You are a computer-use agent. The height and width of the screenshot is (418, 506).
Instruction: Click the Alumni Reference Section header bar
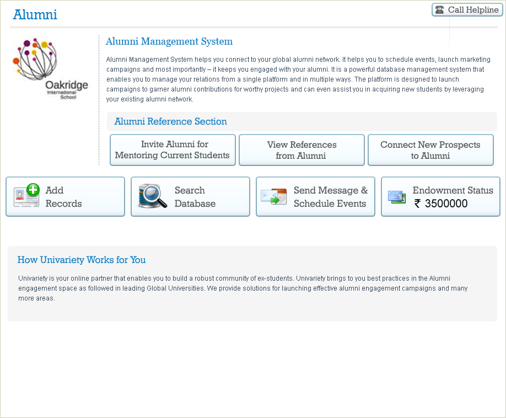coord(302,121)
